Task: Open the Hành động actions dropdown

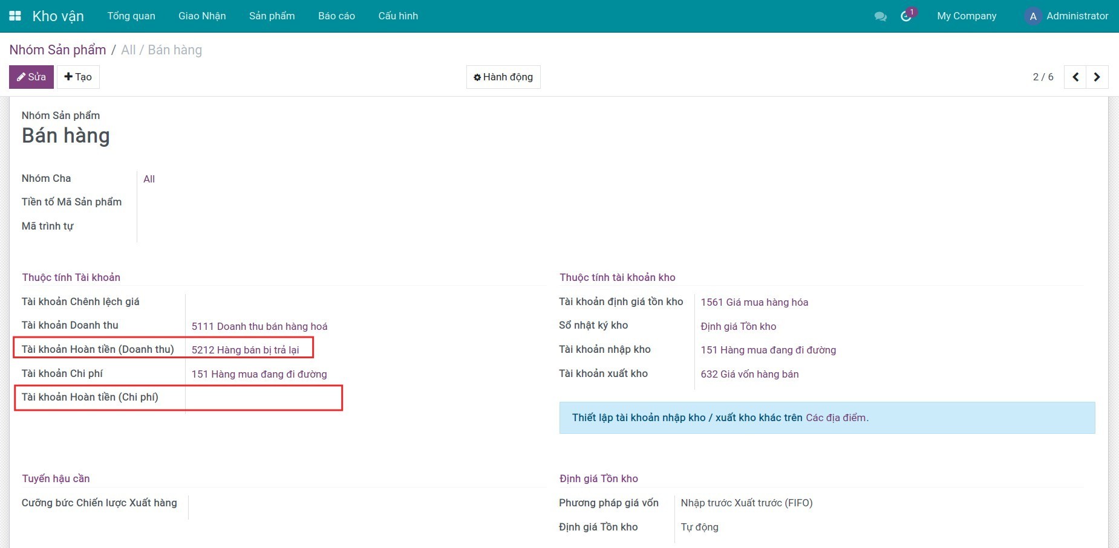Action: point(503,77)
